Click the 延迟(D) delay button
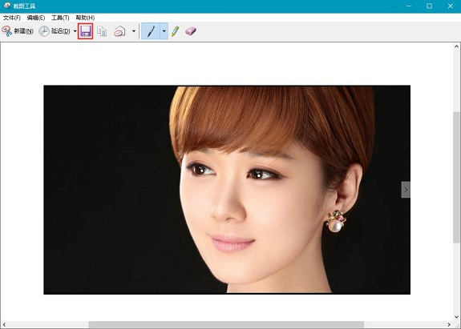Viewport: 461px width, 329px height. (55, 31)
